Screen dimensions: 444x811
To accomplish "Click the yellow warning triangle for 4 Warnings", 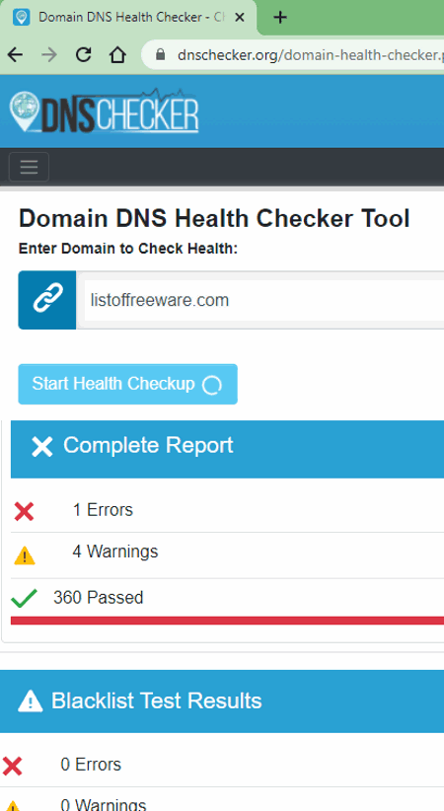I will point(25,556).
